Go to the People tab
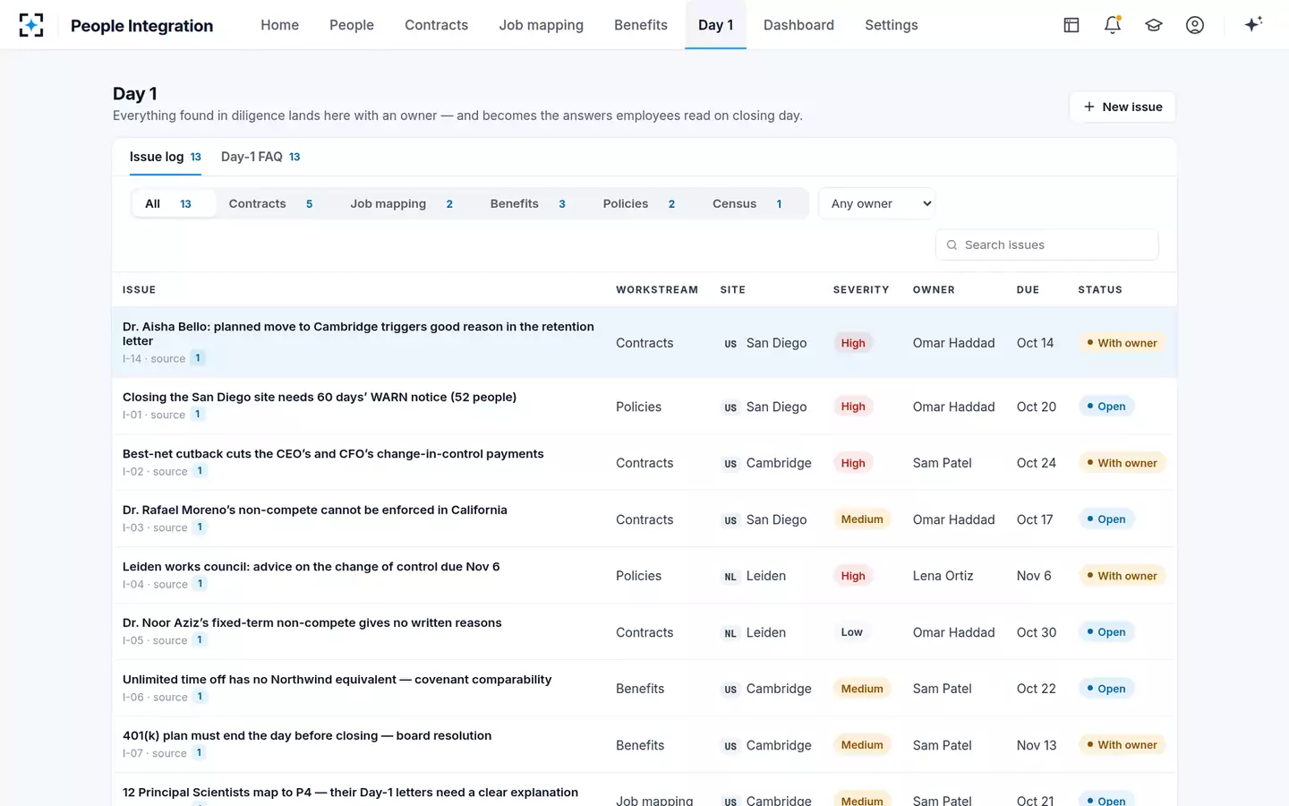Image resolution: width=1289 pixels, height=806 pixels. (x=352, y=25)
